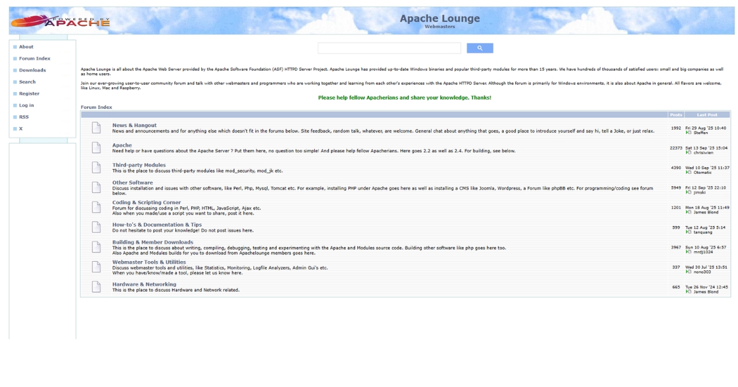This screenshot has width=738, height=387.
Task: Click the magnifier search button
Action: point(480,48)
